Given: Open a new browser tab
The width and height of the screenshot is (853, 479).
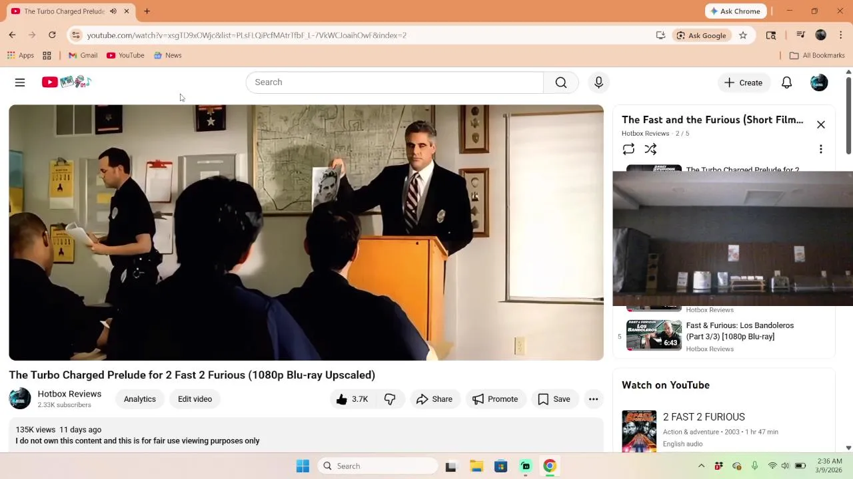Looking at the screenshot, I should click(x=147, y=11).
